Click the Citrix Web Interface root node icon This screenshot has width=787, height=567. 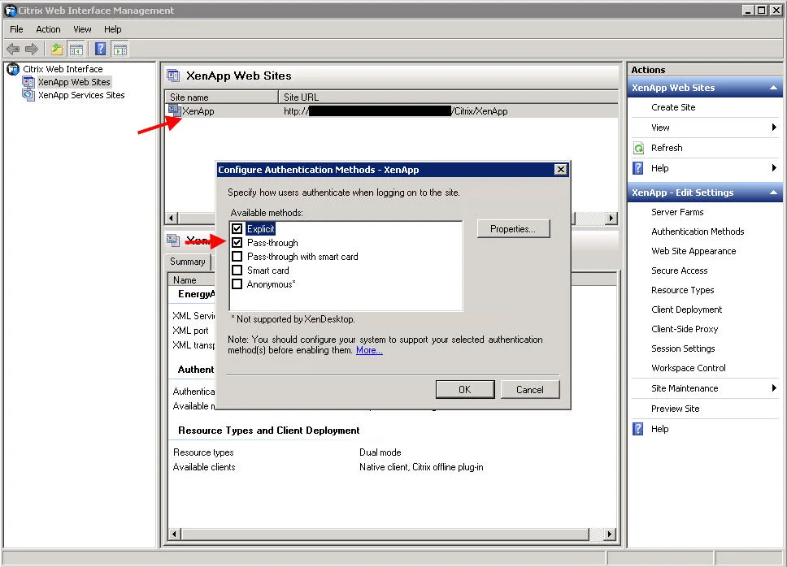pos(13,69)
